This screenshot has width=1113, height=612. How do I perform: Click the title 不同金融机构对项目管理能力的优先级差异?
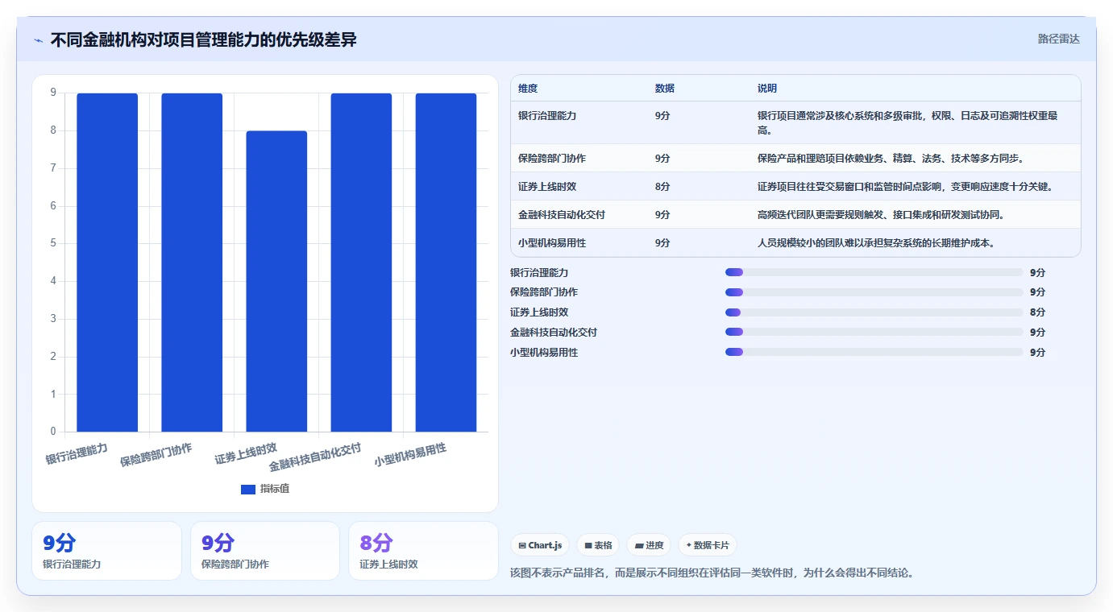203,39
